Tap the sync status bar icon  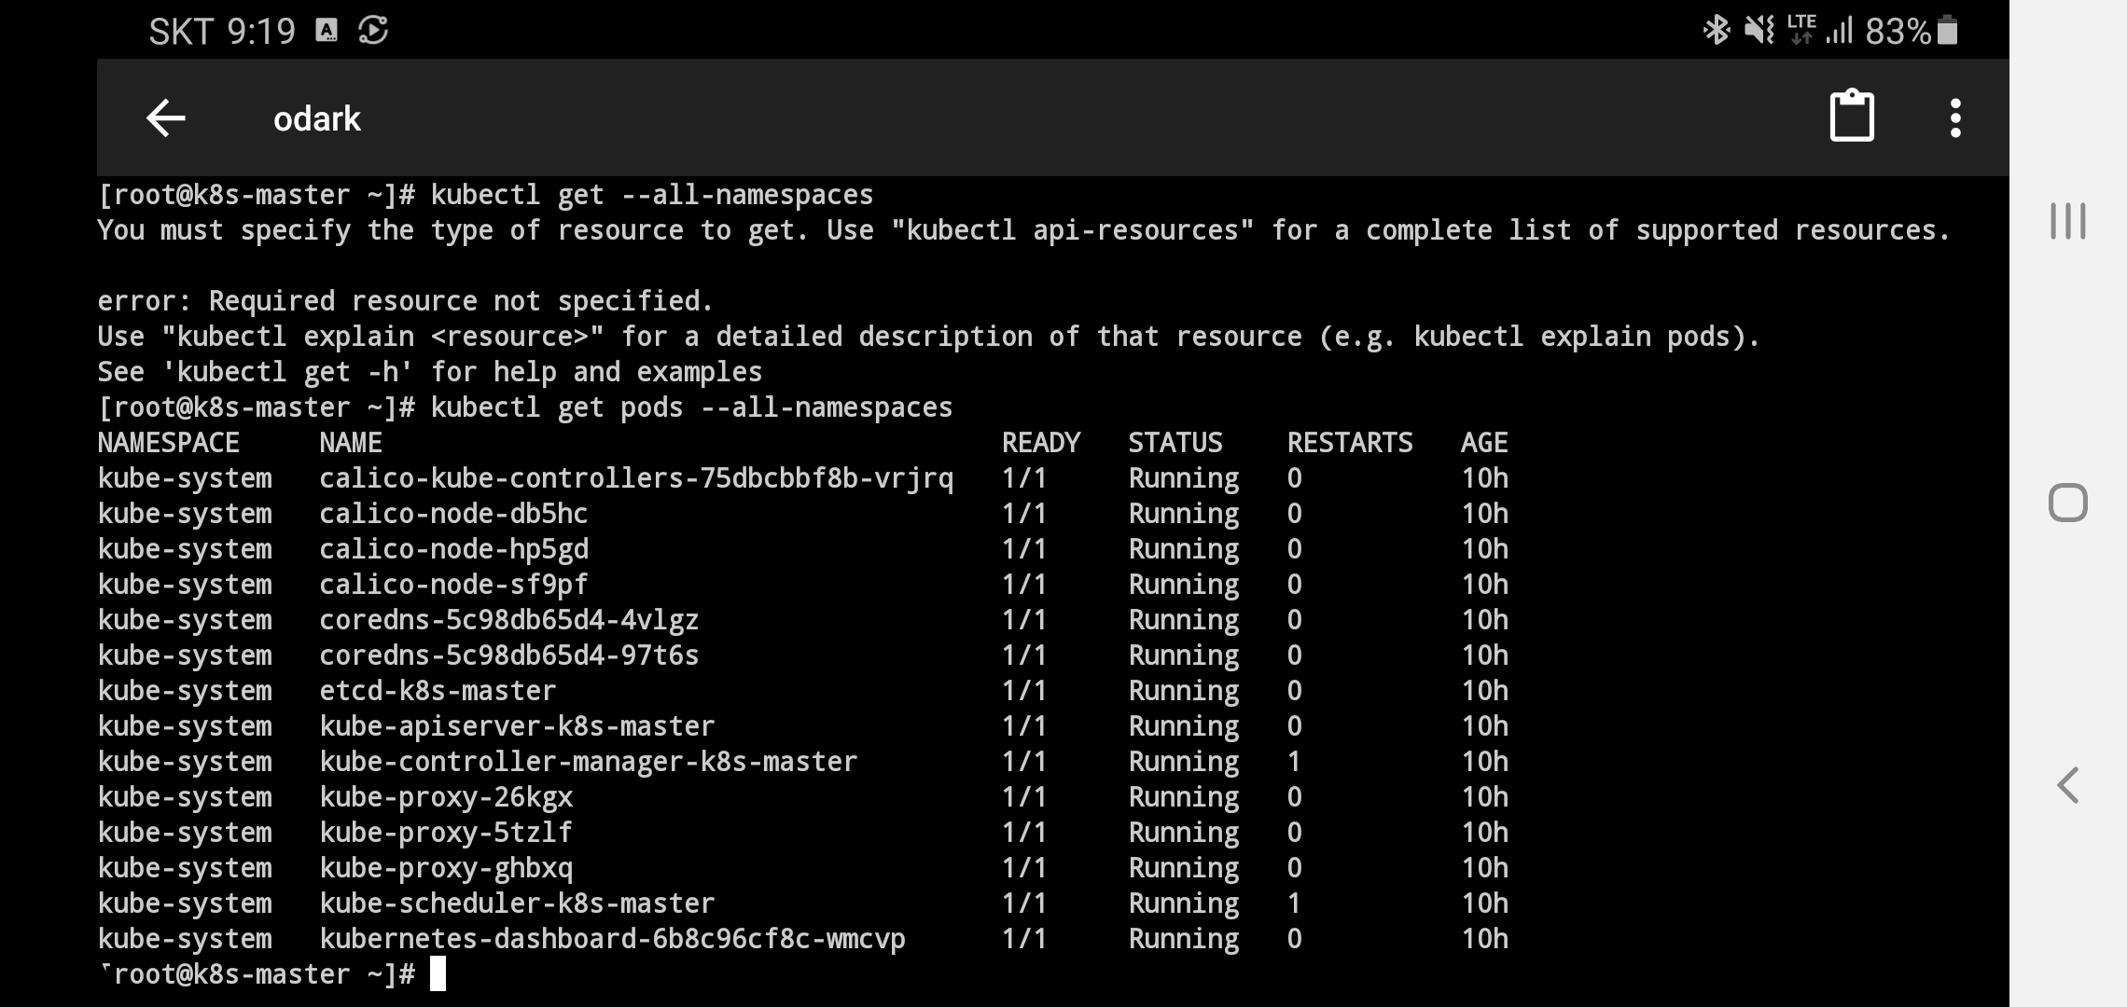[373, 31]
